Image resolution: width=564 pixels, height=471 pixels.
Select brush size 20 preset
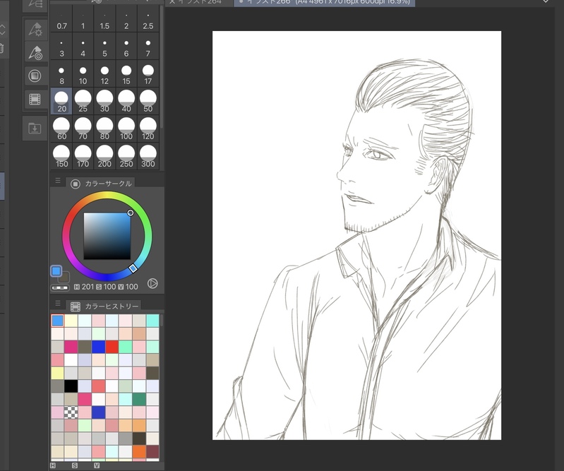pos(61,101)
